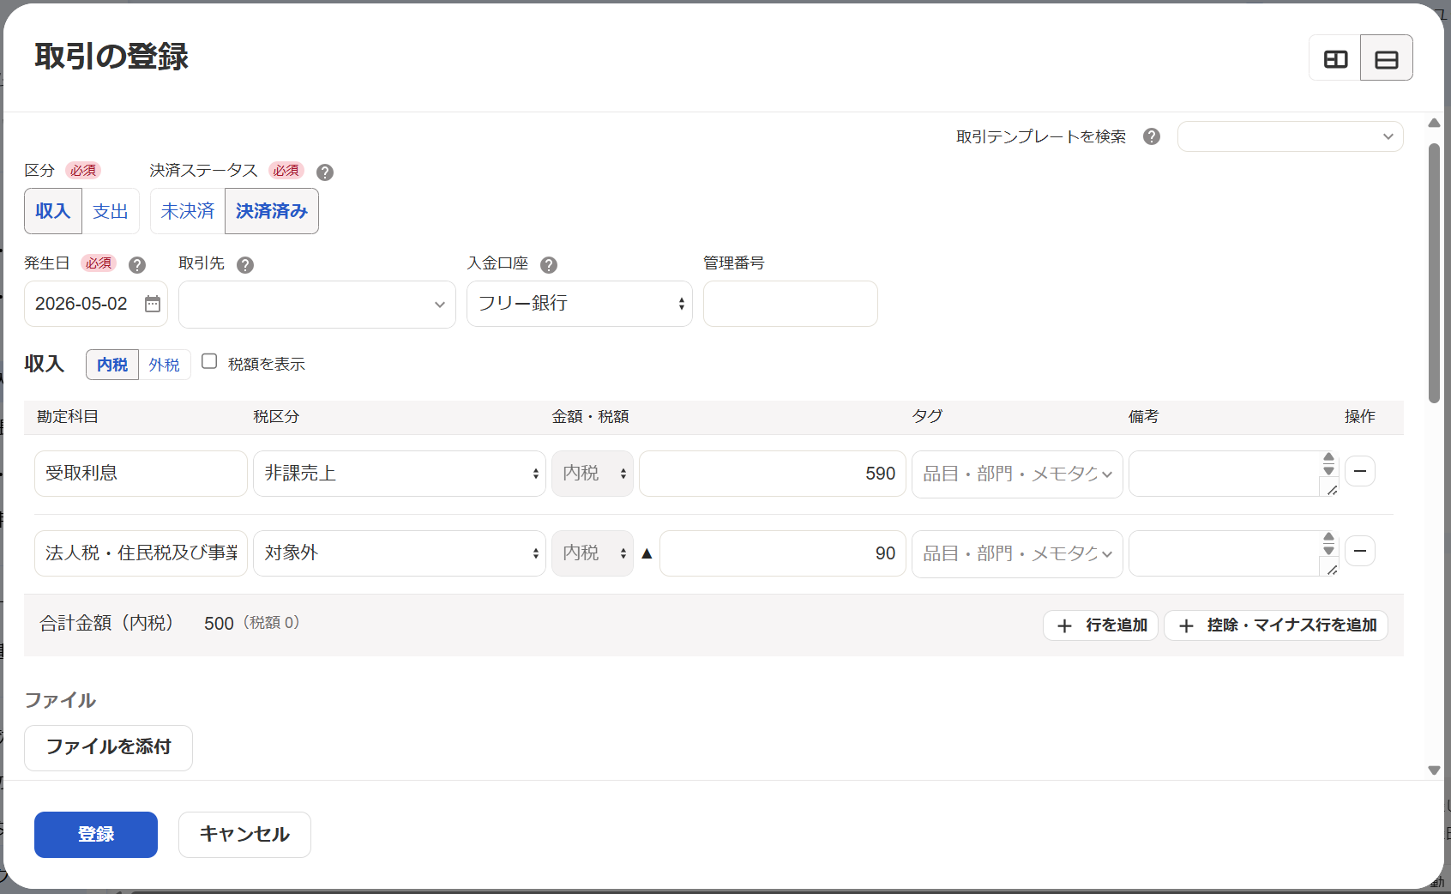
Task: Switch to split two-column layout icon
Action: click(1335, 58)
